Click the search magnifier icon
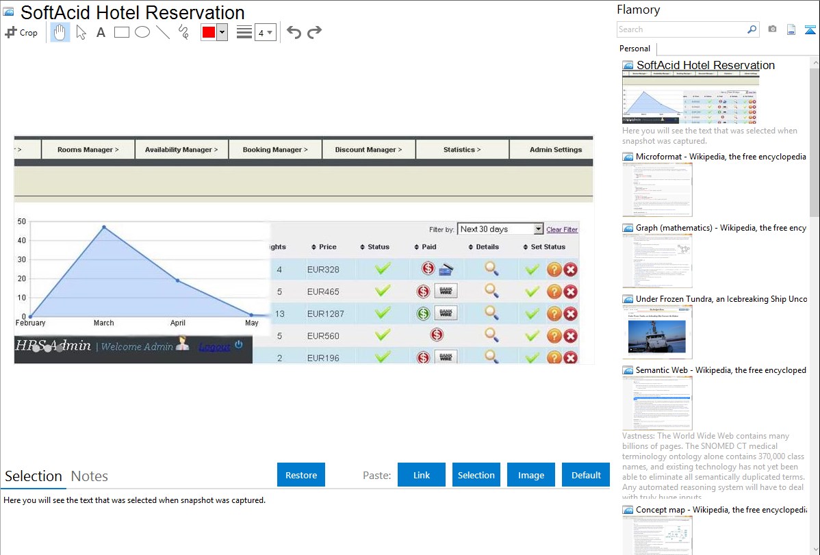This screenshot has height=555, width=820. (752, 29)
